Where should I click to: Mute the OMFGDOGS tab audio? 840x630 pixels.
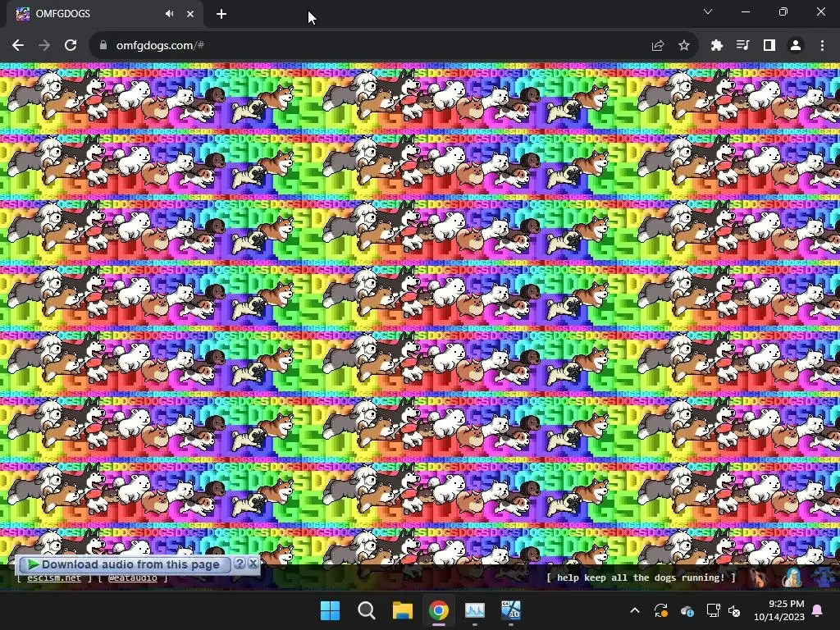click(x=169, y=14)
